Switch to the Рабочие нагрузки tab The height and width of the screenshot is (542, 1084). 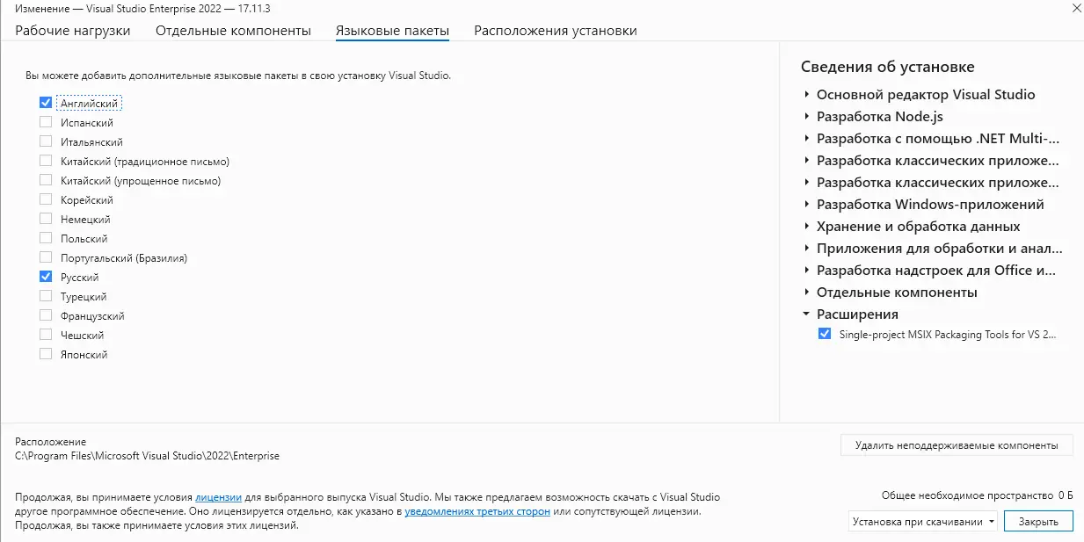point(73,31)
